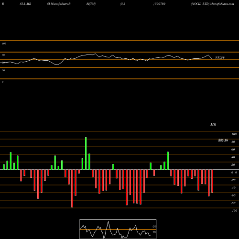Click the 40 axis label on MR panel

pos(233,157)
